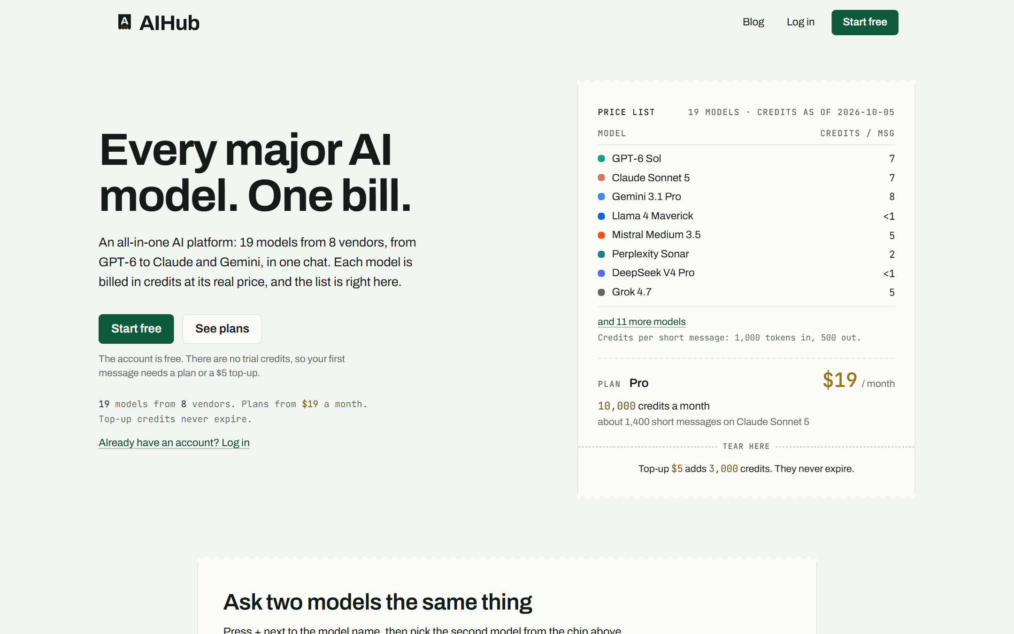
Task: Click the 10,000 credits a month text
Action: pyautogui.click(x=653, y=406)
